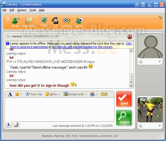Collapse the toolbar with the orange arrow
The image size is (166, 141).
point(8,19)
